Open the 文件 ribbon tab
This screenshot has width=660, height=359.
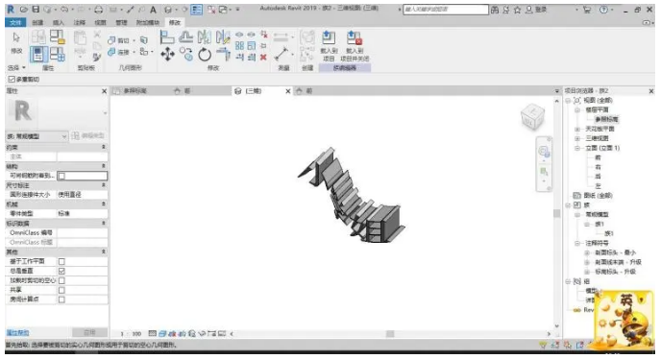[x=15, y=23]
